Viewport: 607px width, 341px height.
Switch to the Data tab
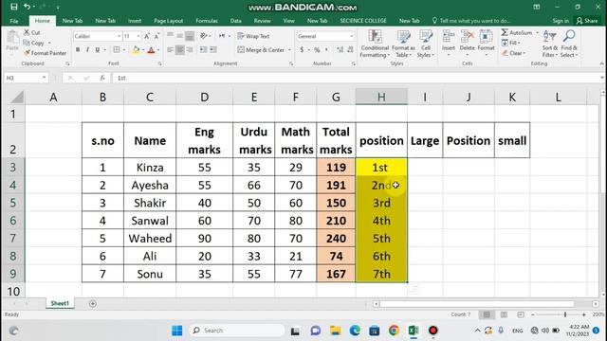235,21
